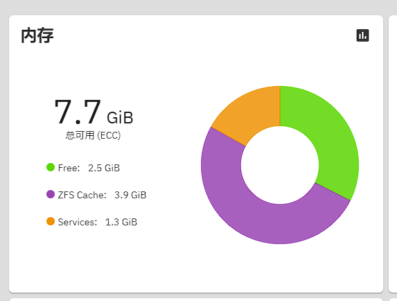Image resolution: width=397 pixels, height=301 pixels.
Task: Click the card peeking below the memory widget
Action: pyautogui.click(x=196, y=299)
